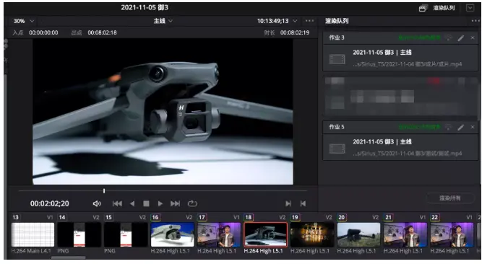482x264 pixels.
Task: Edit job 3 with the pencil icon
Action: (460, 38)
